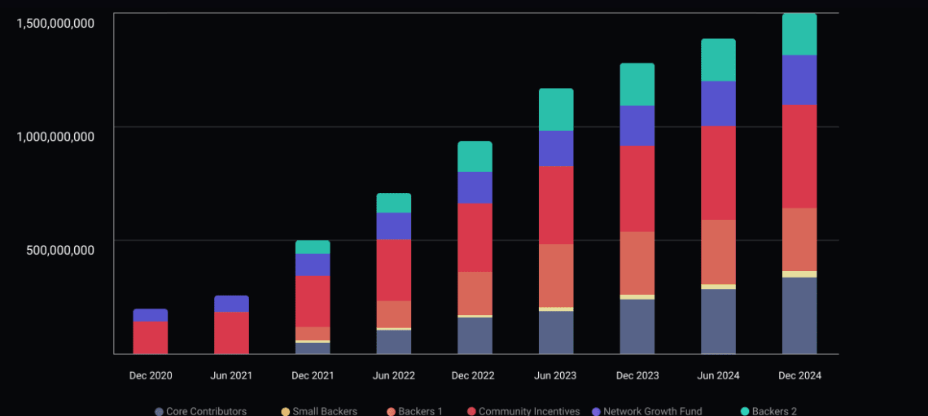This screenshot has height=416, width=928.
Task: Click the 1,000,000,000 y-axis label
Action: coord(55,136)
